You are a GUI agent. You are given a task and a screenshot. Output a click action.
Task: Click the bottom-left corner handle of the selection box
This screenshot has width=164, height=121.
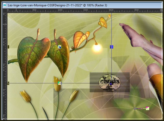(x=8, y=83)
